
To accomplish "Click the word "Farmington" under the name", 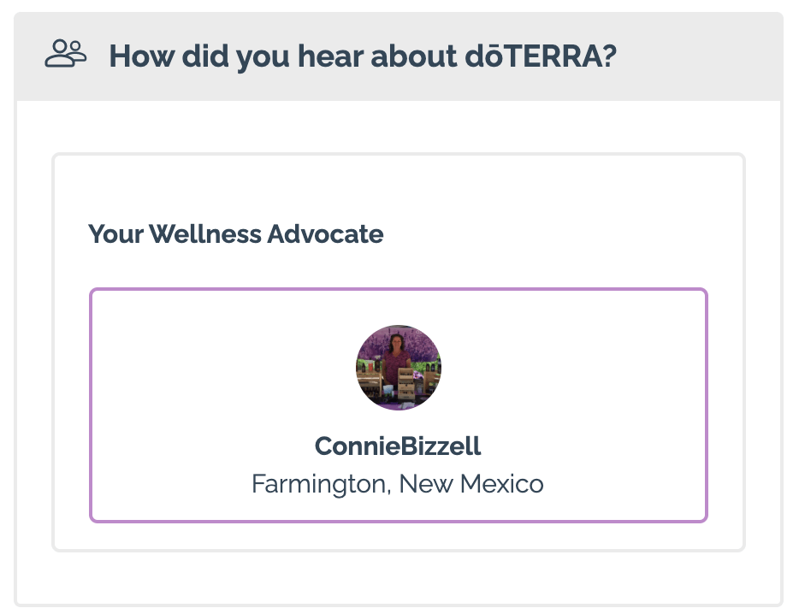I will pyautogui.click(x=321, y=484).
